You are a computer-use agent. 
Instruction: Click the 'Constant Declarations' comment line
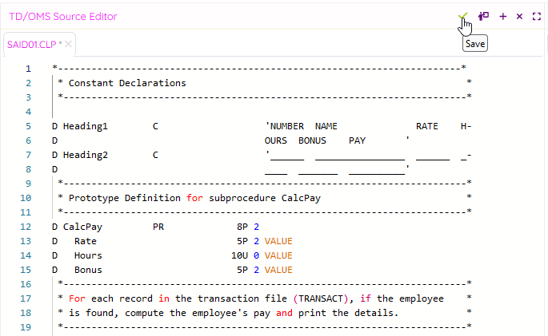[126, 83]
